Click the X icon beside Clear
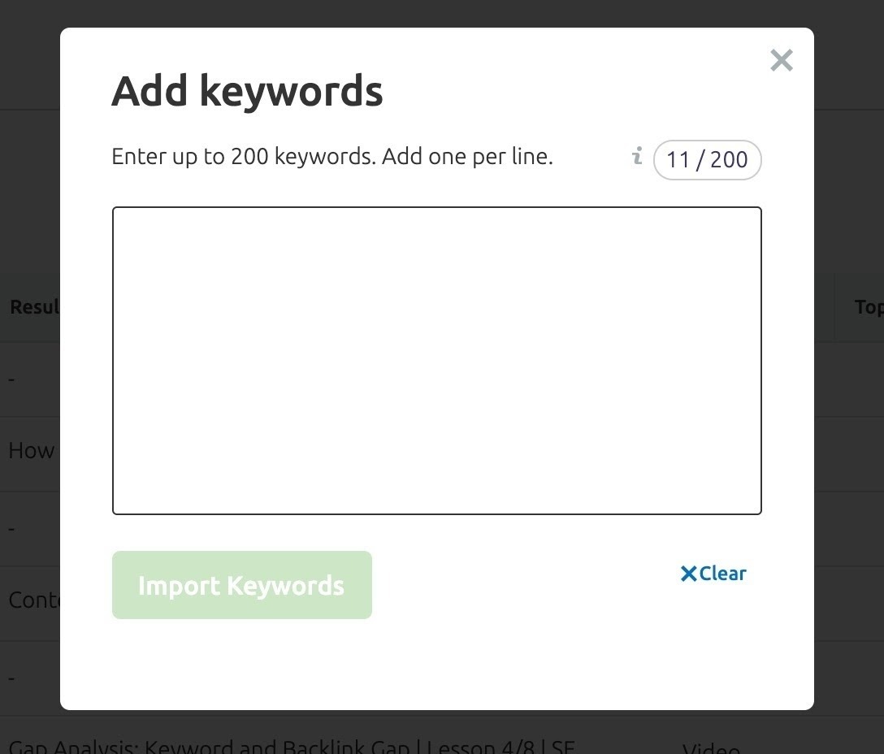 tap(688, 574)
